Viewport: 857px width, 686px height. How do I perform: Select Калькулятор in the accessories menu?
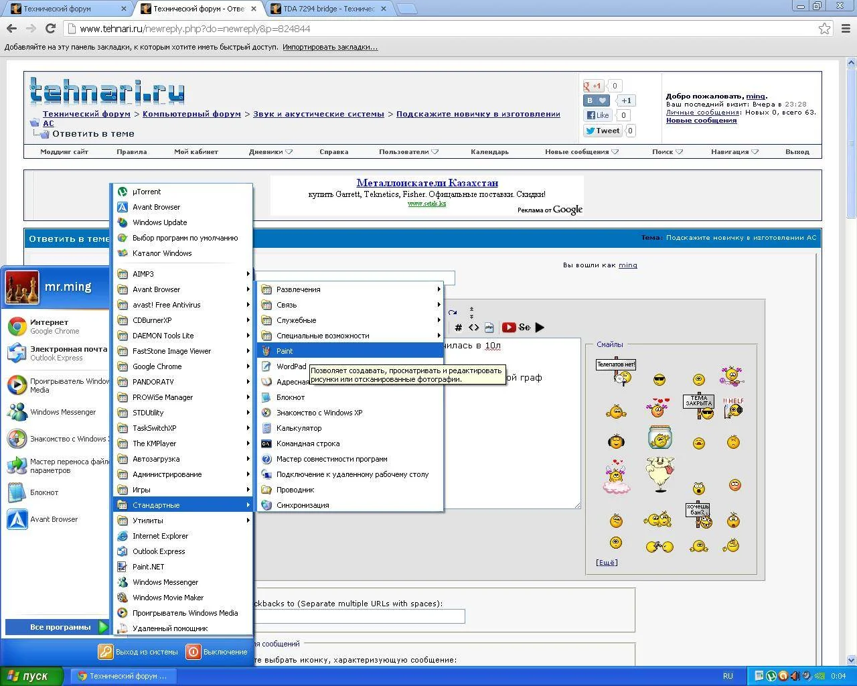[x=299, y=428]
